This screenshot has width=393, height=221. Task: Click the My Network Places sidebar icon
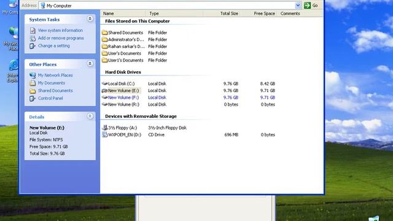[x=33, y=75]
